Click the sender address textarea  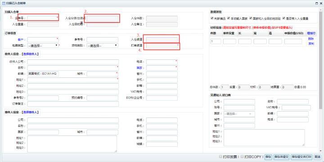tap(72, 144)
